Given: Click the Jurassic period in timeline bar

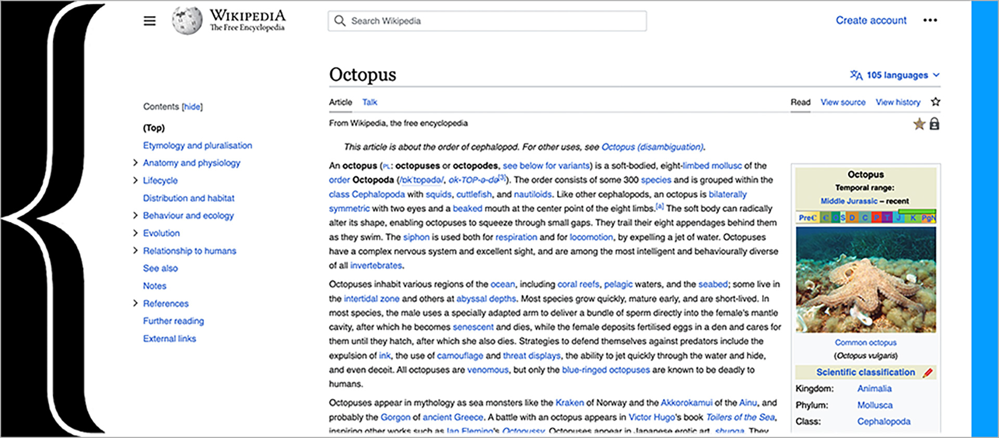Looking at the screenshot, I should (899, 217).
